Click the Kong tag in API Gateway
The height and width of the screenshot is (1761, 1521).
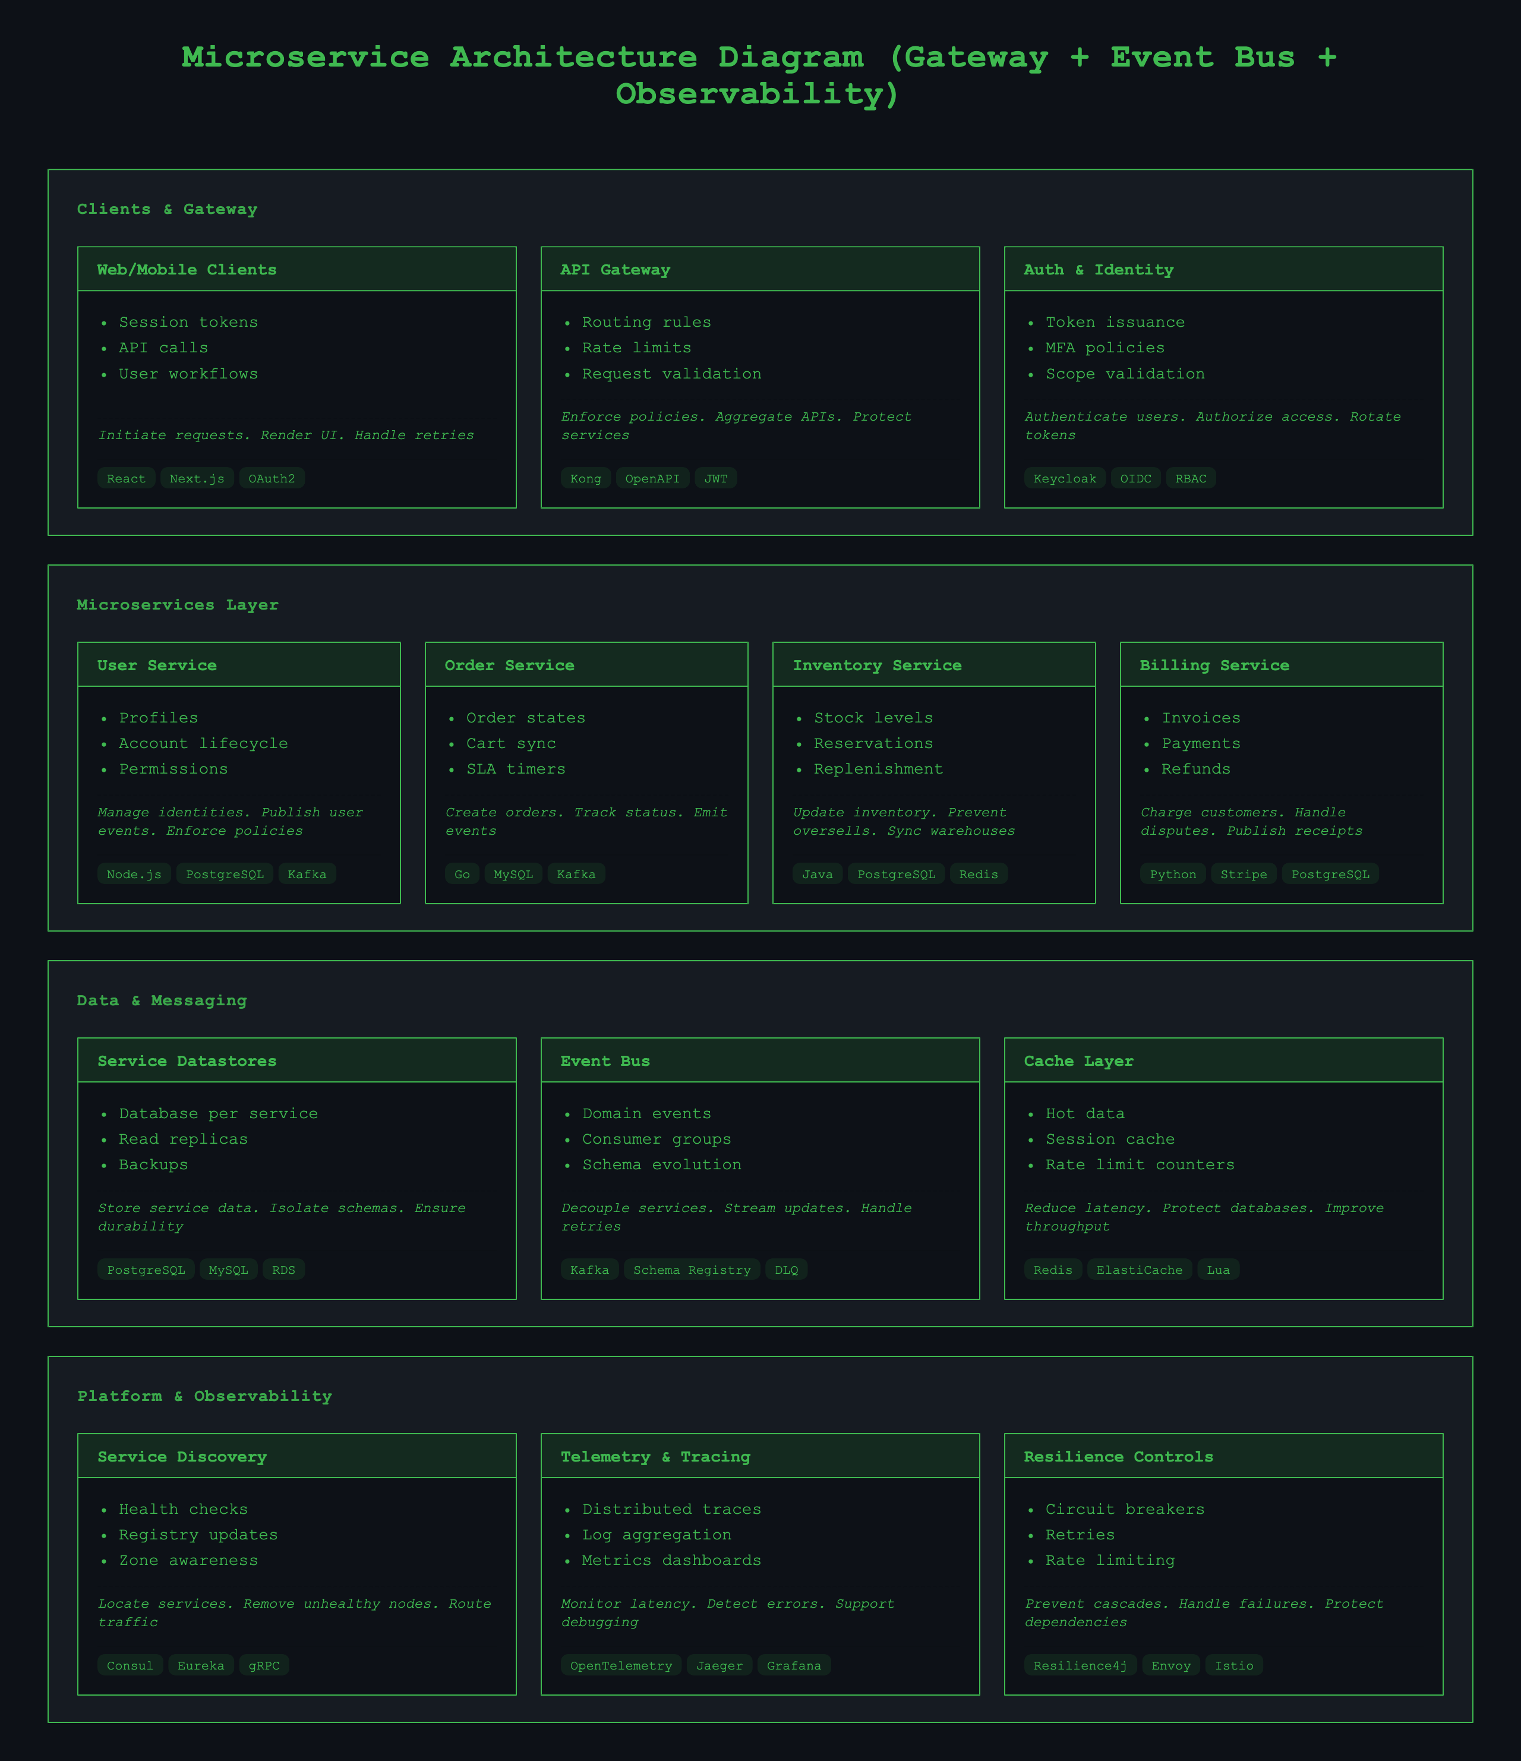click(x=585, y=478)
